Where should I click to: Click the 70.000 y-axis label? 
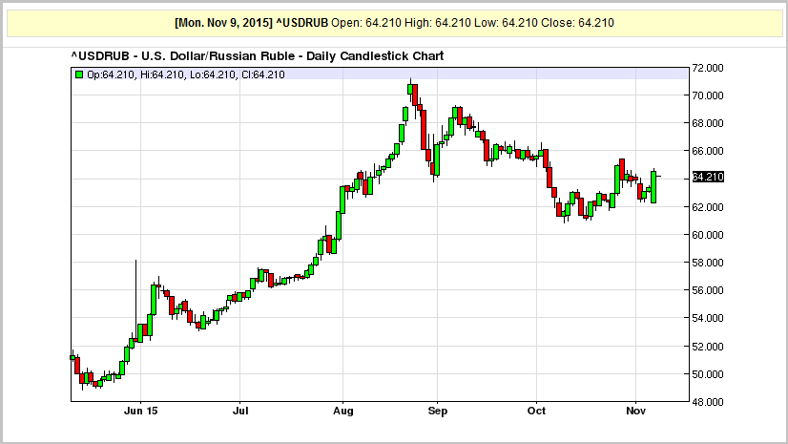[708, 95]
